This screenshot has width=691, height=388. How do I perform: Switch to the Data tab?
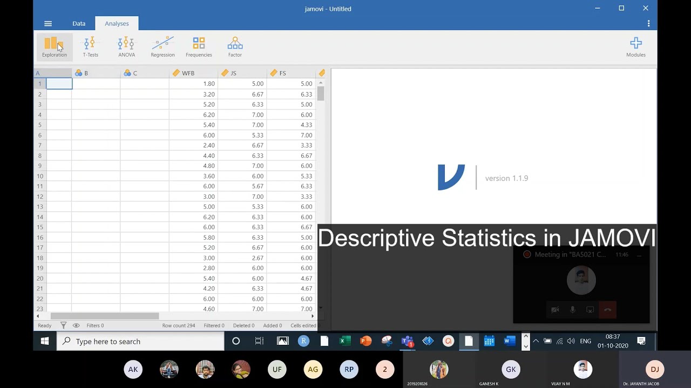click(x=79, y=24)
